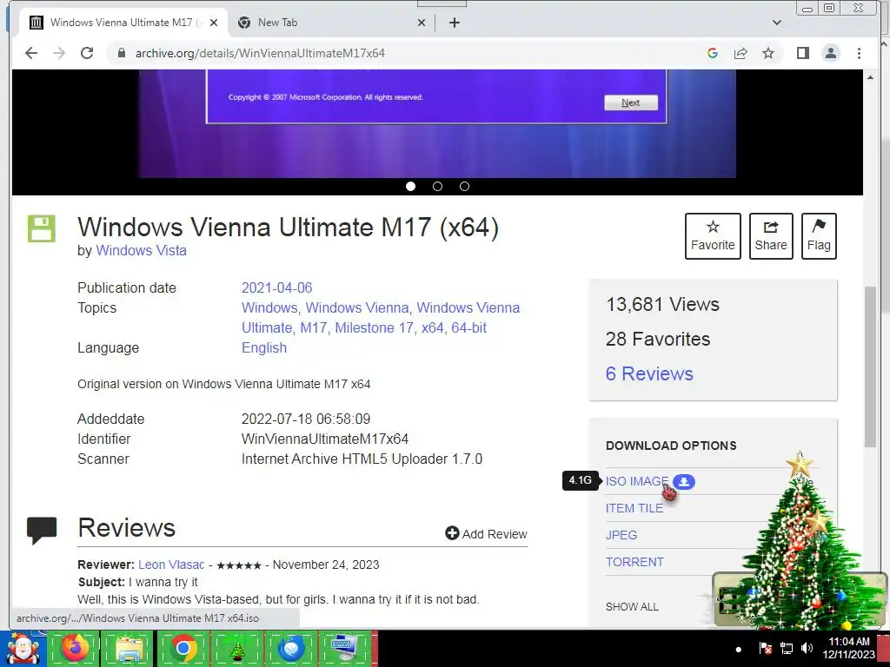Click the page vertical scrollbar thumb
The height and width of the screenshot is (667, 890).
click(x=870, y=367)
